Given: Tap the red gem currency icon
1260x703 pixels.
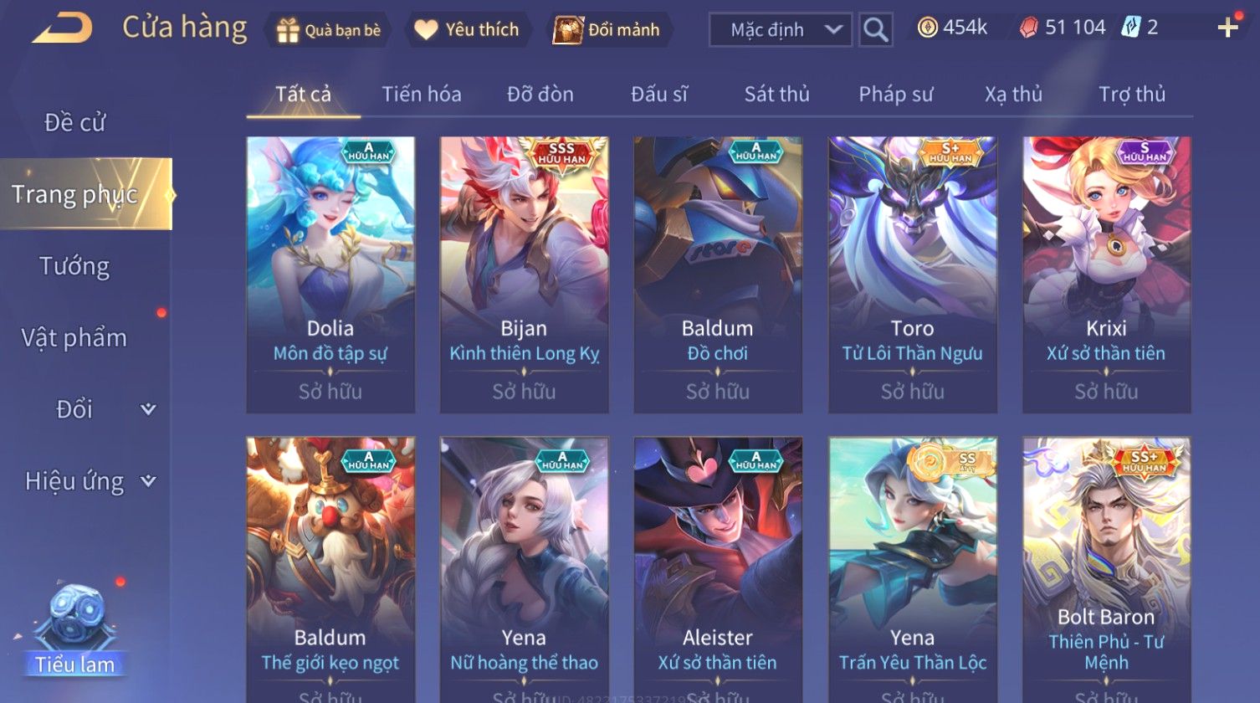Looking at the screenshot, I should [1028, 28].
